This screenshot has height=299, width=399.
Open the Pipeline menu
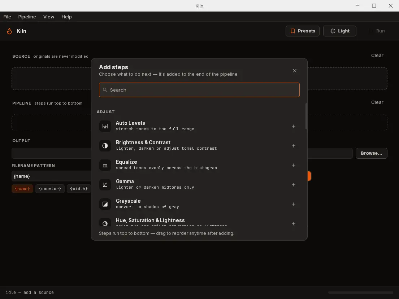[27, 17]
